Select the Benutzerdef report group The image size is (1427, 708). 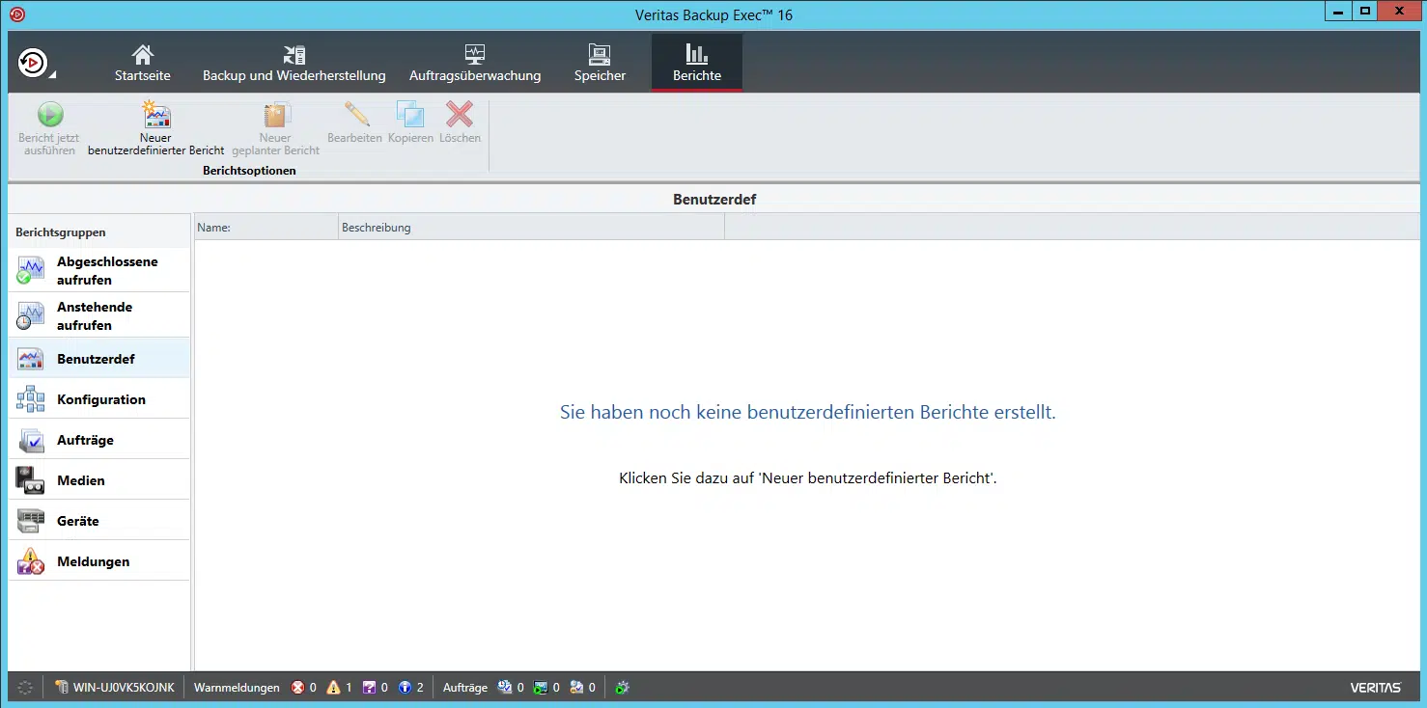(x=99, y=359)
